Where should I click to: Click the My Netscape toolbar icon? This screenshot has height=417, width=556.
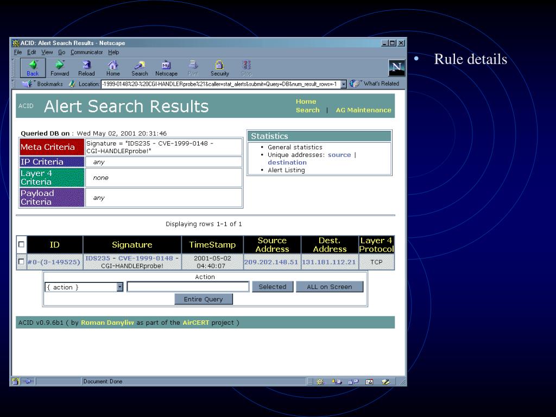tap(166, 68)
